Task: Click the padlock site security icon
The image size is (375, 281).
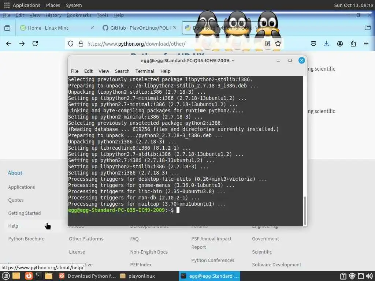Action: tap(81, 44)
